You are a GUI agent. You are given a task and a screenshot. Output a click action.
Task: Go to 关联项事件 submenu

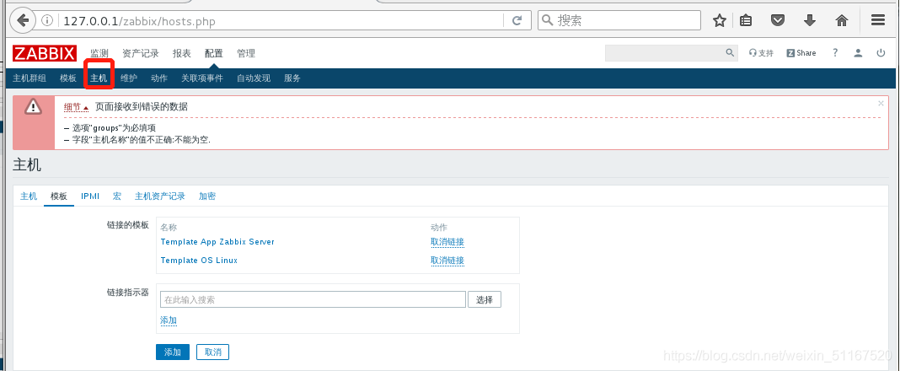point(202,78)
